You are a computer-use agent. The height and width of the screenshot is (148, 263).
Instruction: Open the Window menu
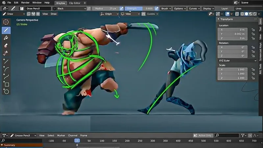point(37,3)
